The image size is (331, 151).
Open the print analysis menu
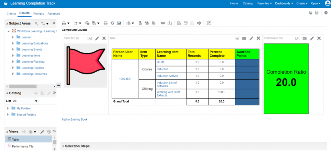click(65, 23)
